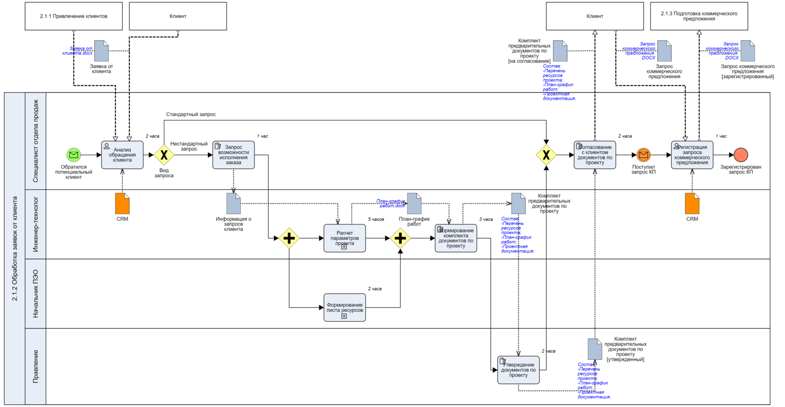
Task: Click the 'План-график работ' document icon
Action: [414, 203]
